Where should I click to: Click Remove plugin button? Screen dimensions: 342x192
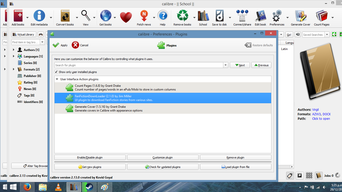[x=236, y=157]
